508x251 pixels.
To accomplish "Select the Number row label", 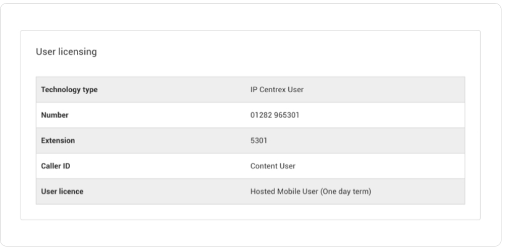I will 55,115.
